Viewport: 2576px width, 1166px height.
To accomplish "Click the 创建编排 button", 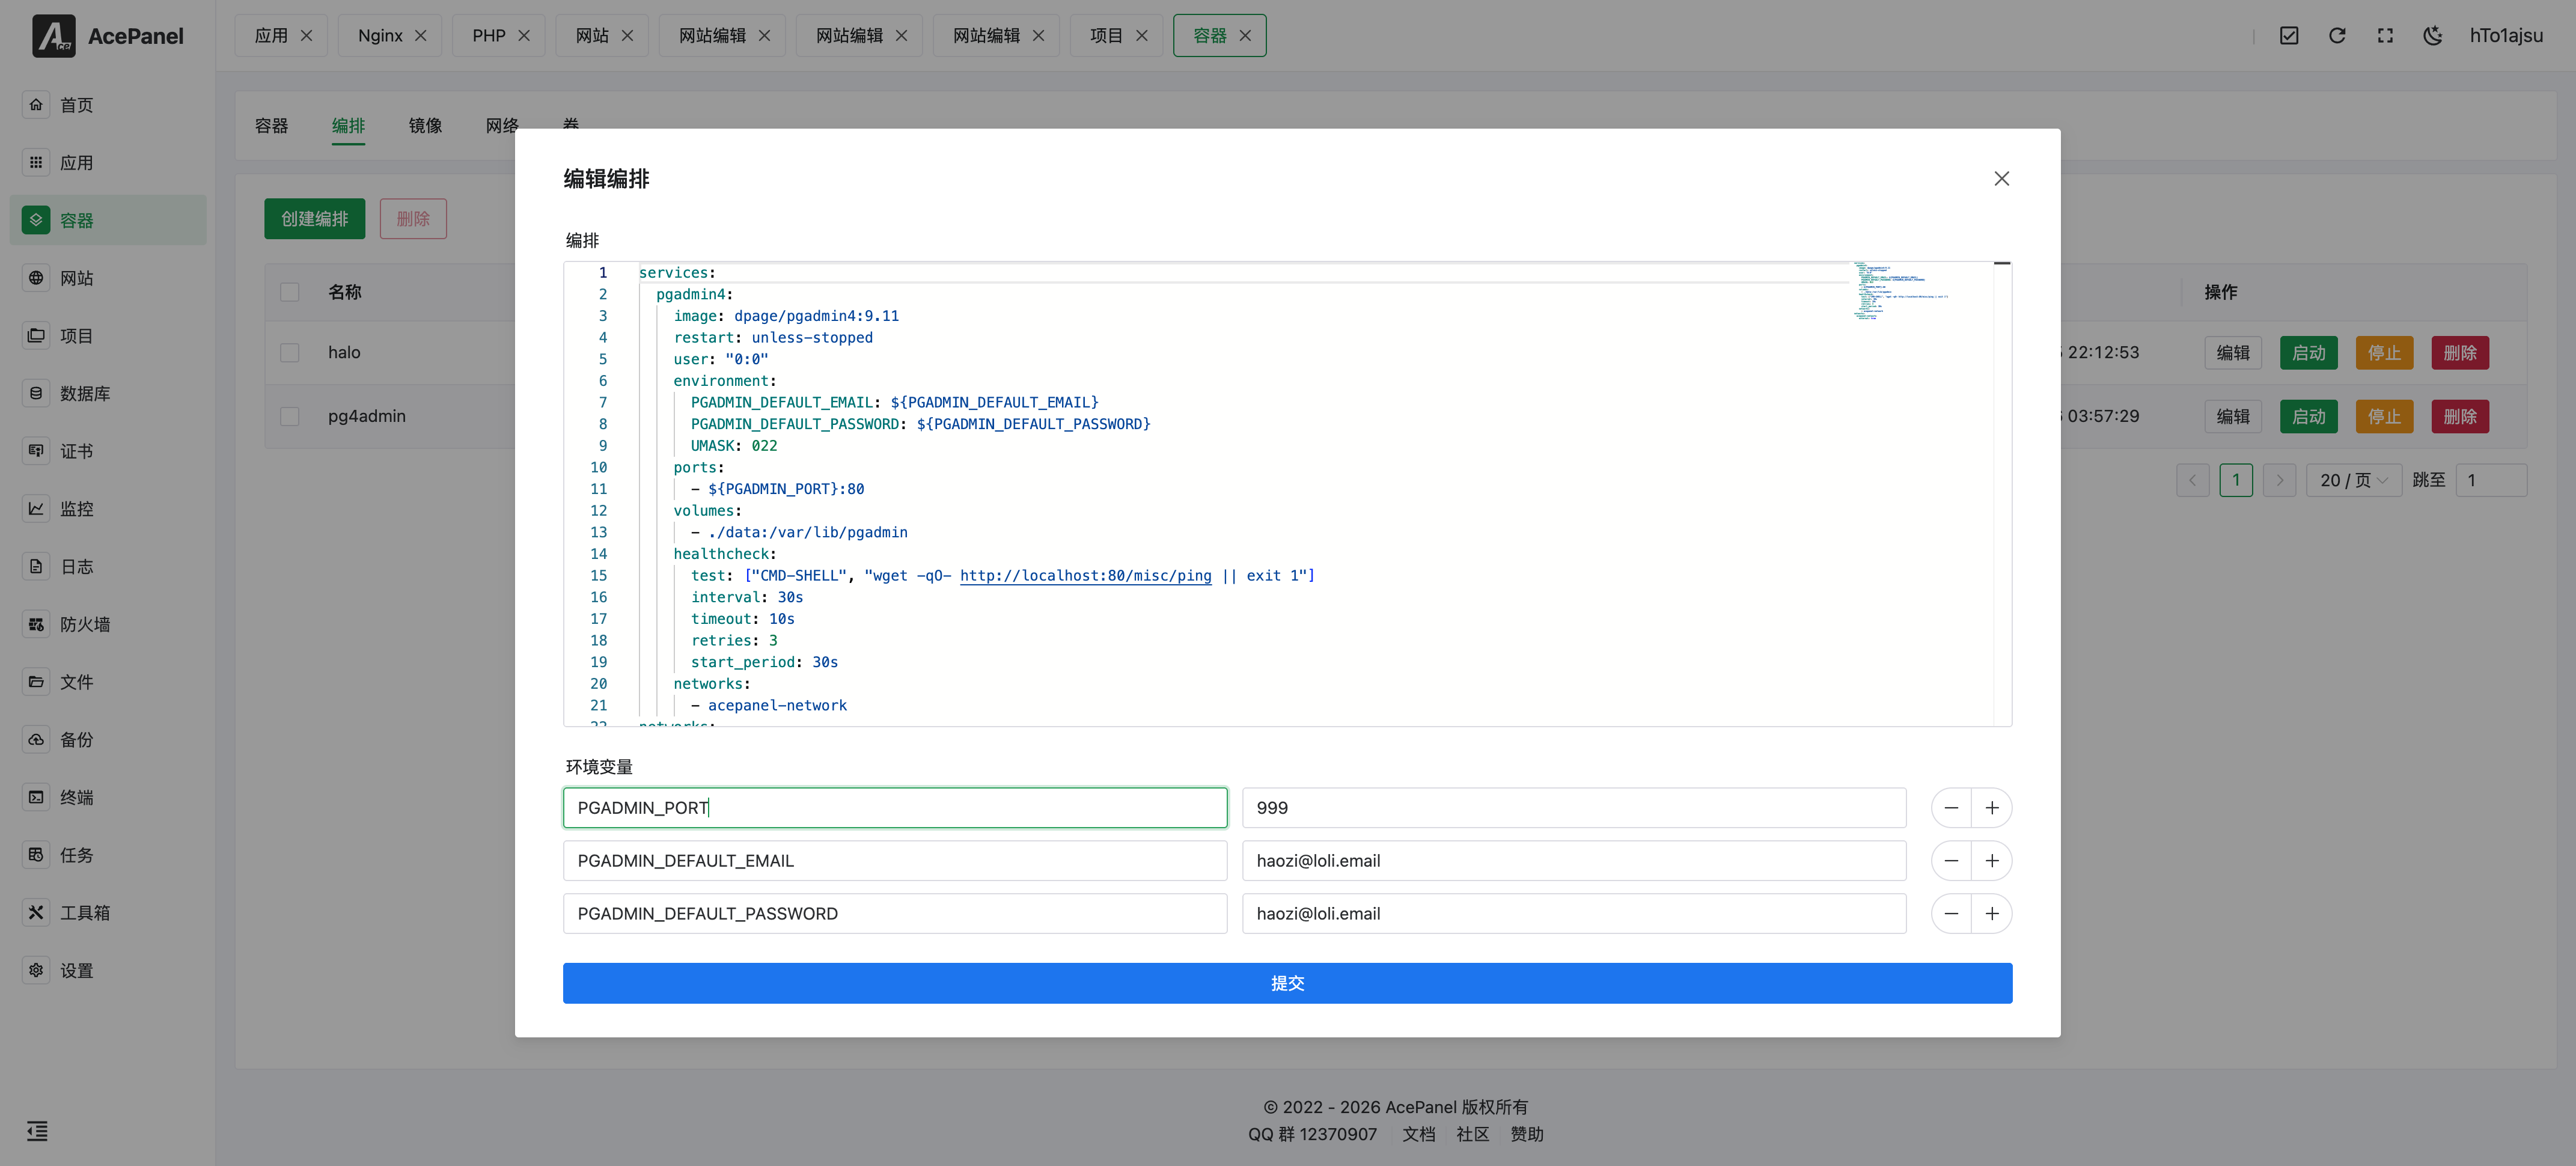I will pos(314,219).
